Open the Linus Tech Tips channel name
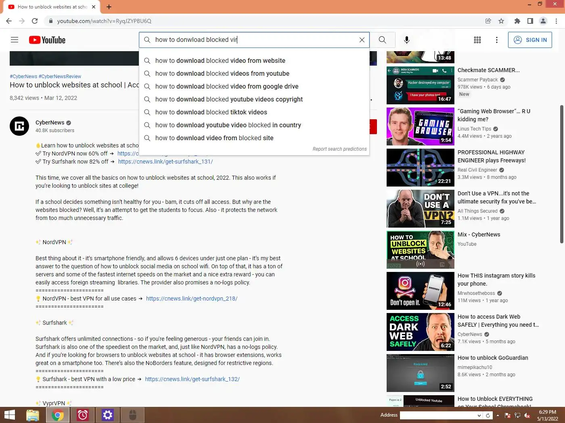This screenshot has width=565, height=423. click(474, 129)
